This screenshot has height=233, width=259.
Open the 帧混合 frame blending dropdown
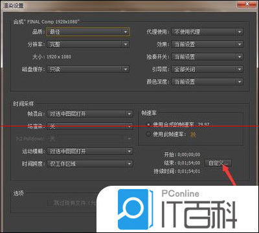[x=90, y=114]
